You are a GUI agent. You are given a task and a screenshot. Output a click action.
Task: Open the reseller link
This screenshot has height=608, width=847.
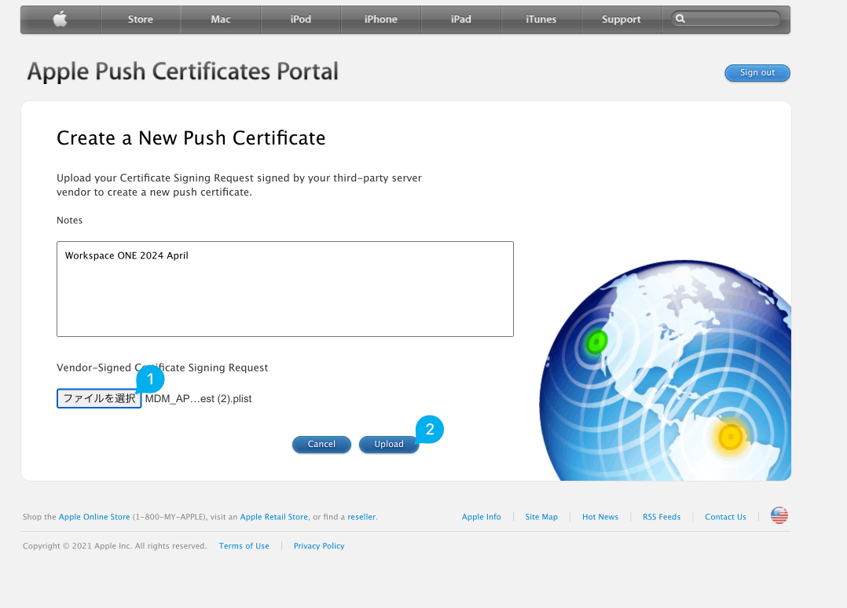pyautogui.click(x=361, y=517)
